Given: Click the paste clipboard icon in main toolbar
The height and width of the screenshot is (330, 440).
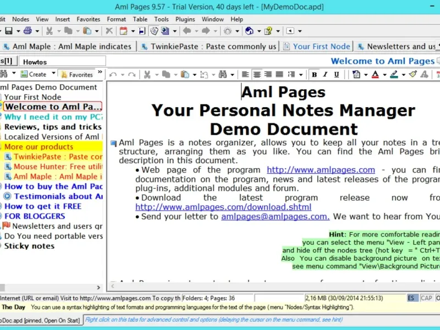Looking at the screenshot, I should click(87, 31).
